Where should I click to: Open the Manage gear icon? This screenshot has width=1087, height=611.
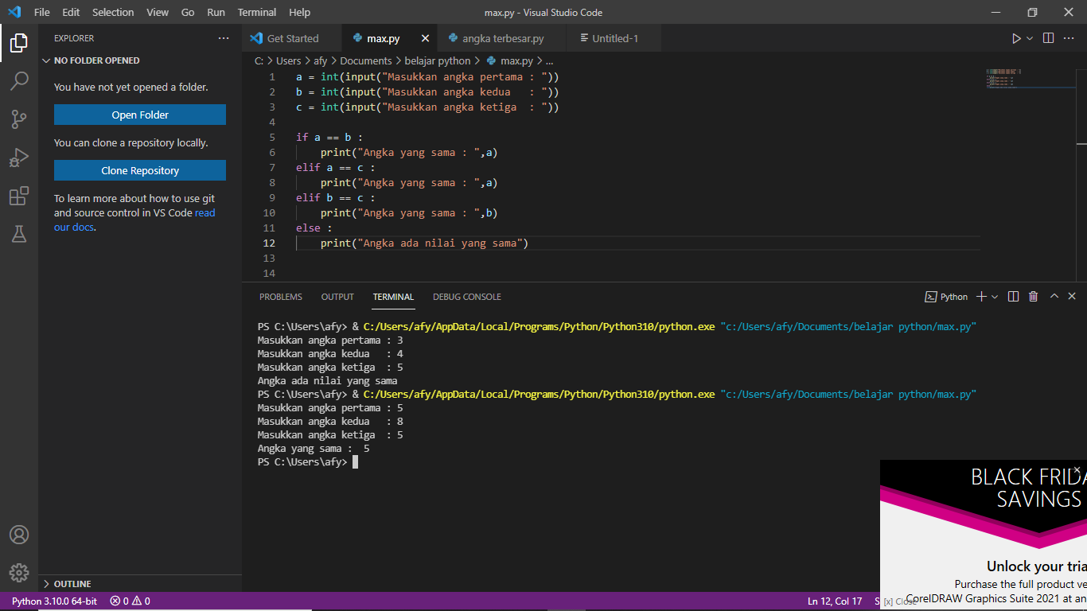(19, 572)
